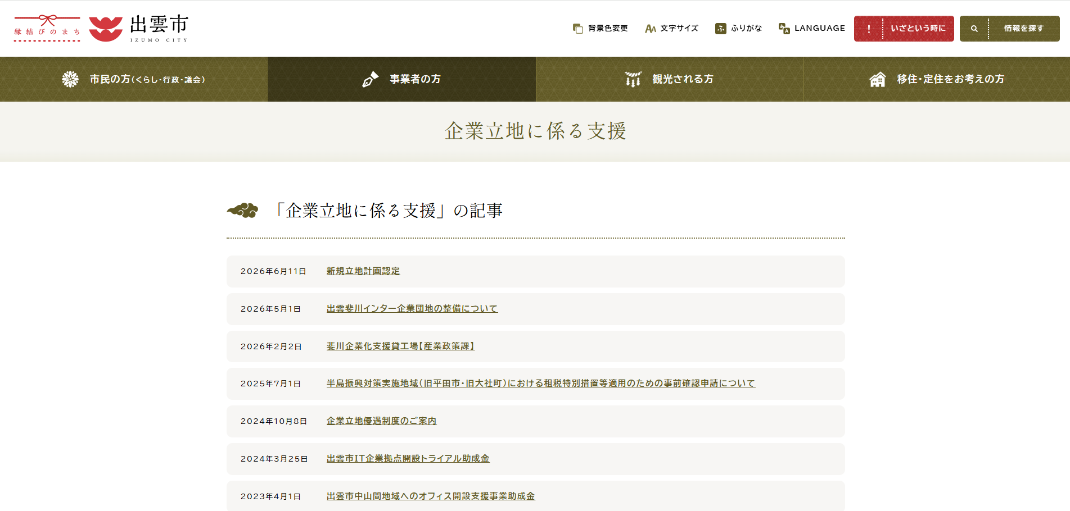1070x511 pixels.
Task: Click the date 2024年3月25日
Action: point(274,459)
